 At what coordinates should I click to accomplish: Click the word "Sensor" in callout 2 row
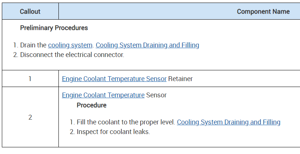pyautogui.click(x=156, y=95)
